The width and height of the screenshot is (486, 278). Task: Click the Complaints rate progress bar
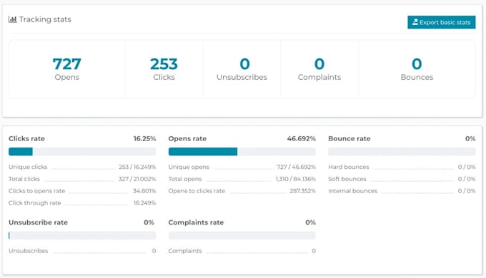point(242,236)
